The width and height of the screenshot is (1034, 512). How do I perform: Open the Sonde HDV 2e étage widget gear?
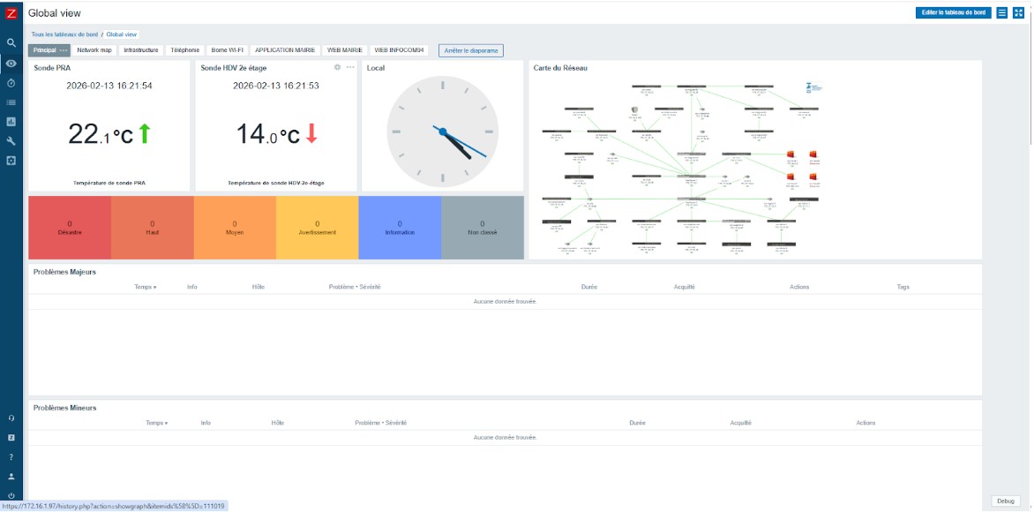[338, 67]
